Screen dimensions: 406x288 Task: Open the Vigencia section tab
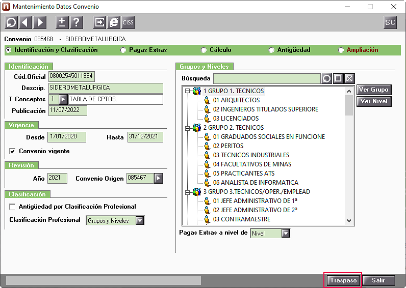pyautogui.click(x=21, y=125)
